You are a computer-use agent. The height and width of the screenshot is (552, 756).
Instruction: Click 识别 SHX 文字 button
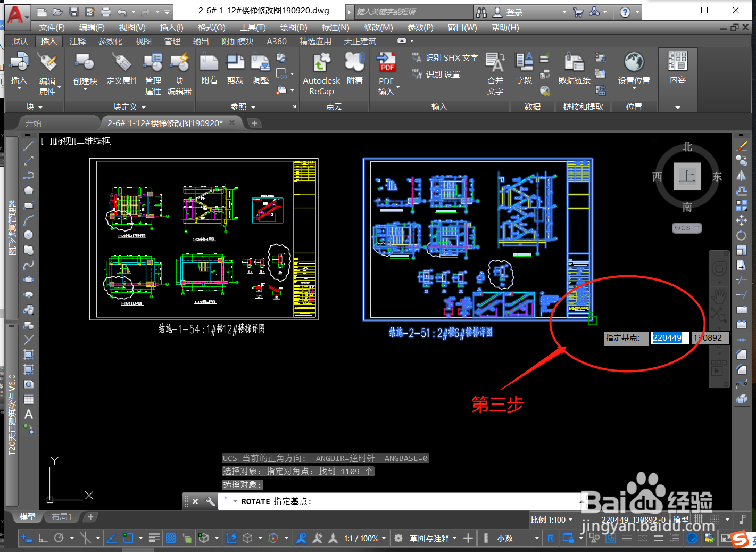[x=445, y=57]
